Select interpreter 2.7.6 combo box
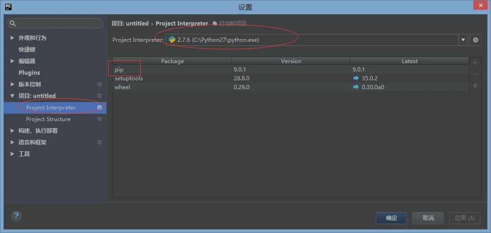491x233 pixels. pyautogui.click(x=317, y=40)
